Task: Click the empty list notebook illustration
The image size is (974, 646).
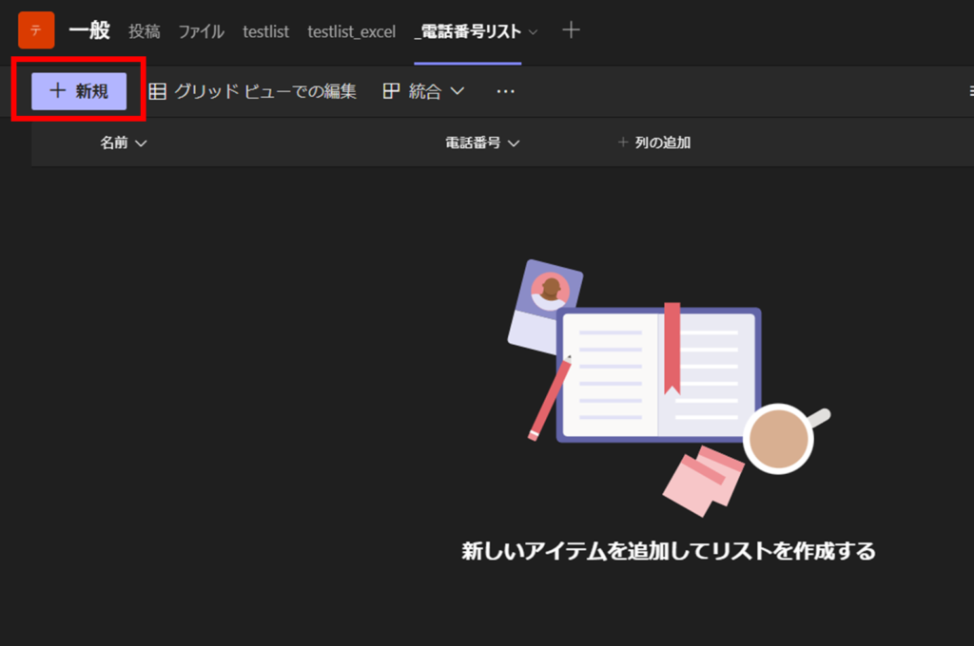Action: pos(669,388)
